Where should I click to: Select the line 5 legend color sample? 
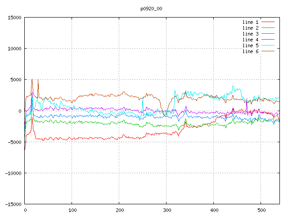tap(268, 45)
